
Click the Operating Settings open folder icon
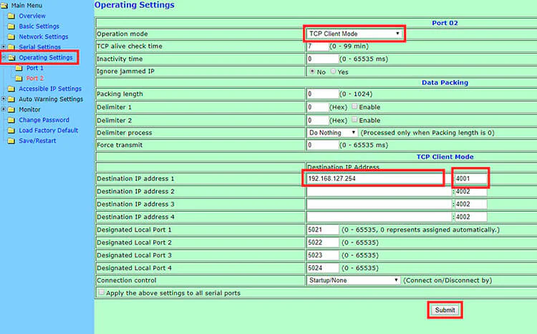[11, 57]
